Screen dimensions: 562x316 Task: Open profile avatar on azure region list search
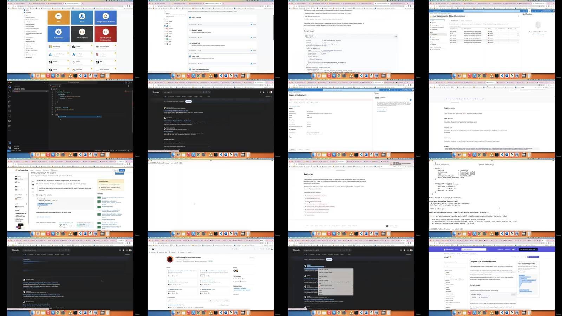[x=271, y=92]
